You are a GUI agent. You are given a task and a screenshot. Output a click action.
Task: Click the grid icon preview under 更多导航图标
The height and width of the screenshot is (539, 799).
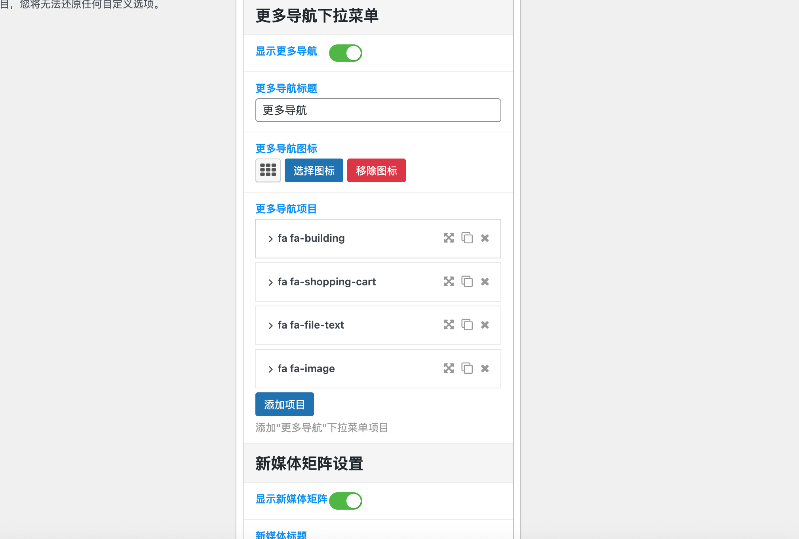(x=268, y=170)
